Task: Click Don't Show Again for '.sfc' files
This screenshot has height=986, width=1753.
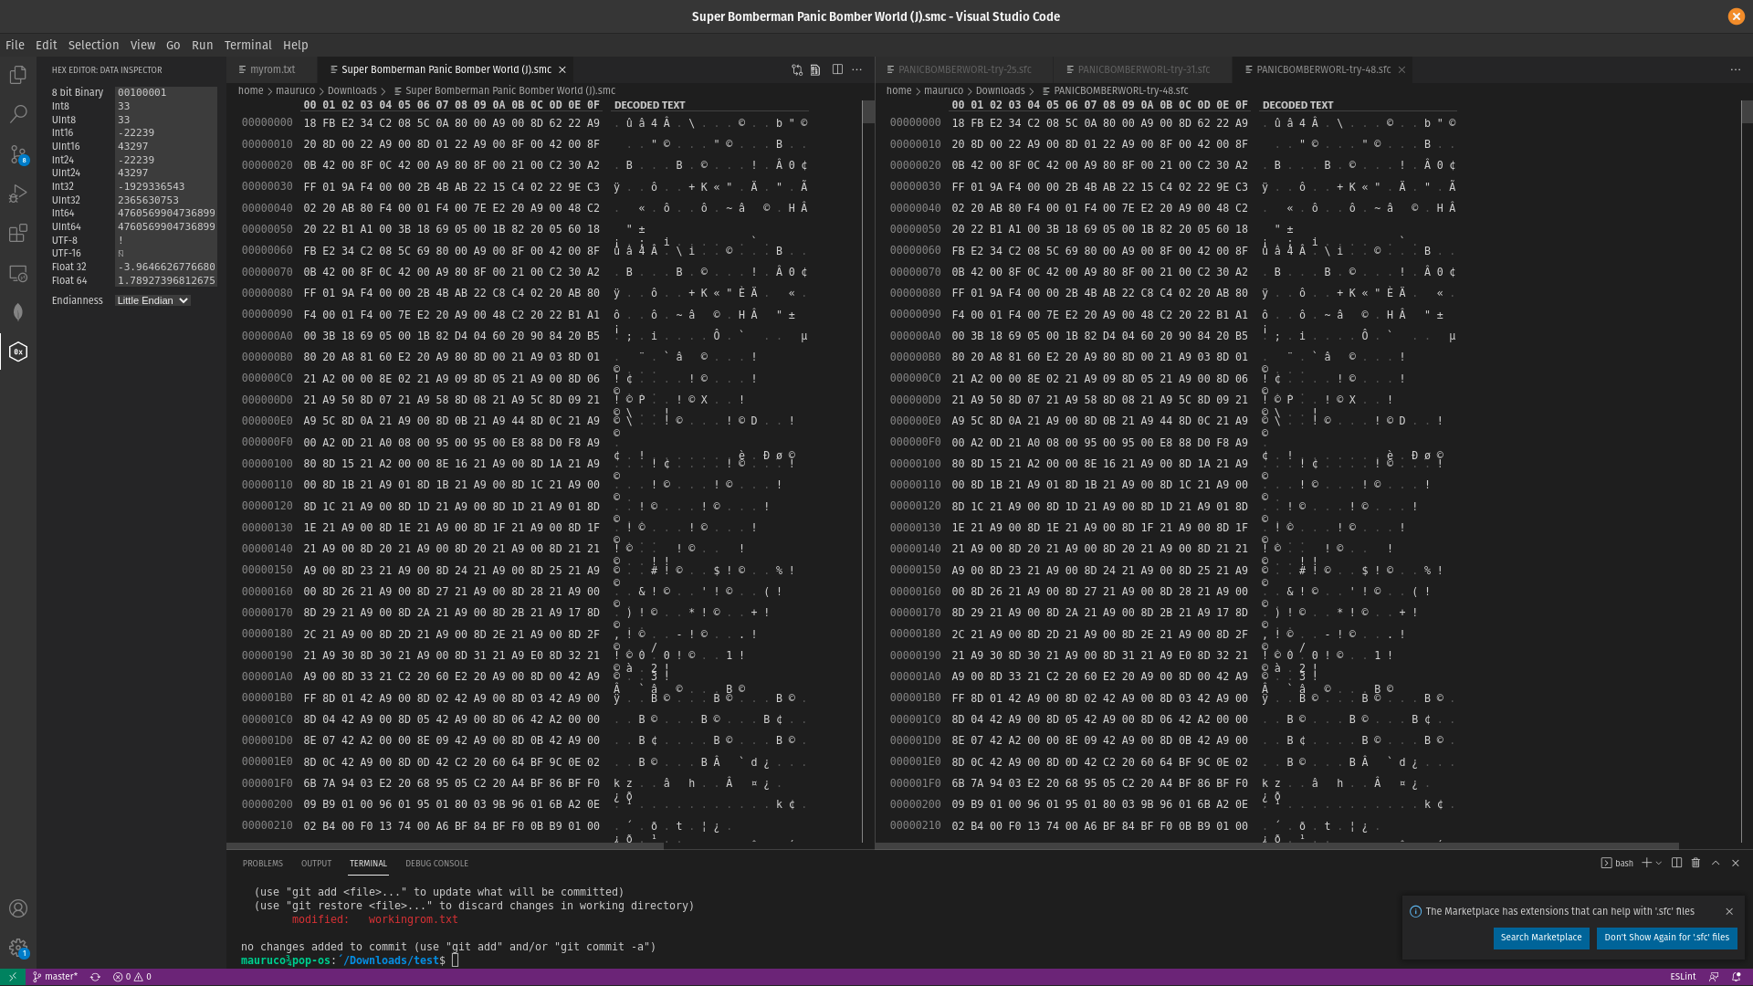Action: click(1666, 938)
